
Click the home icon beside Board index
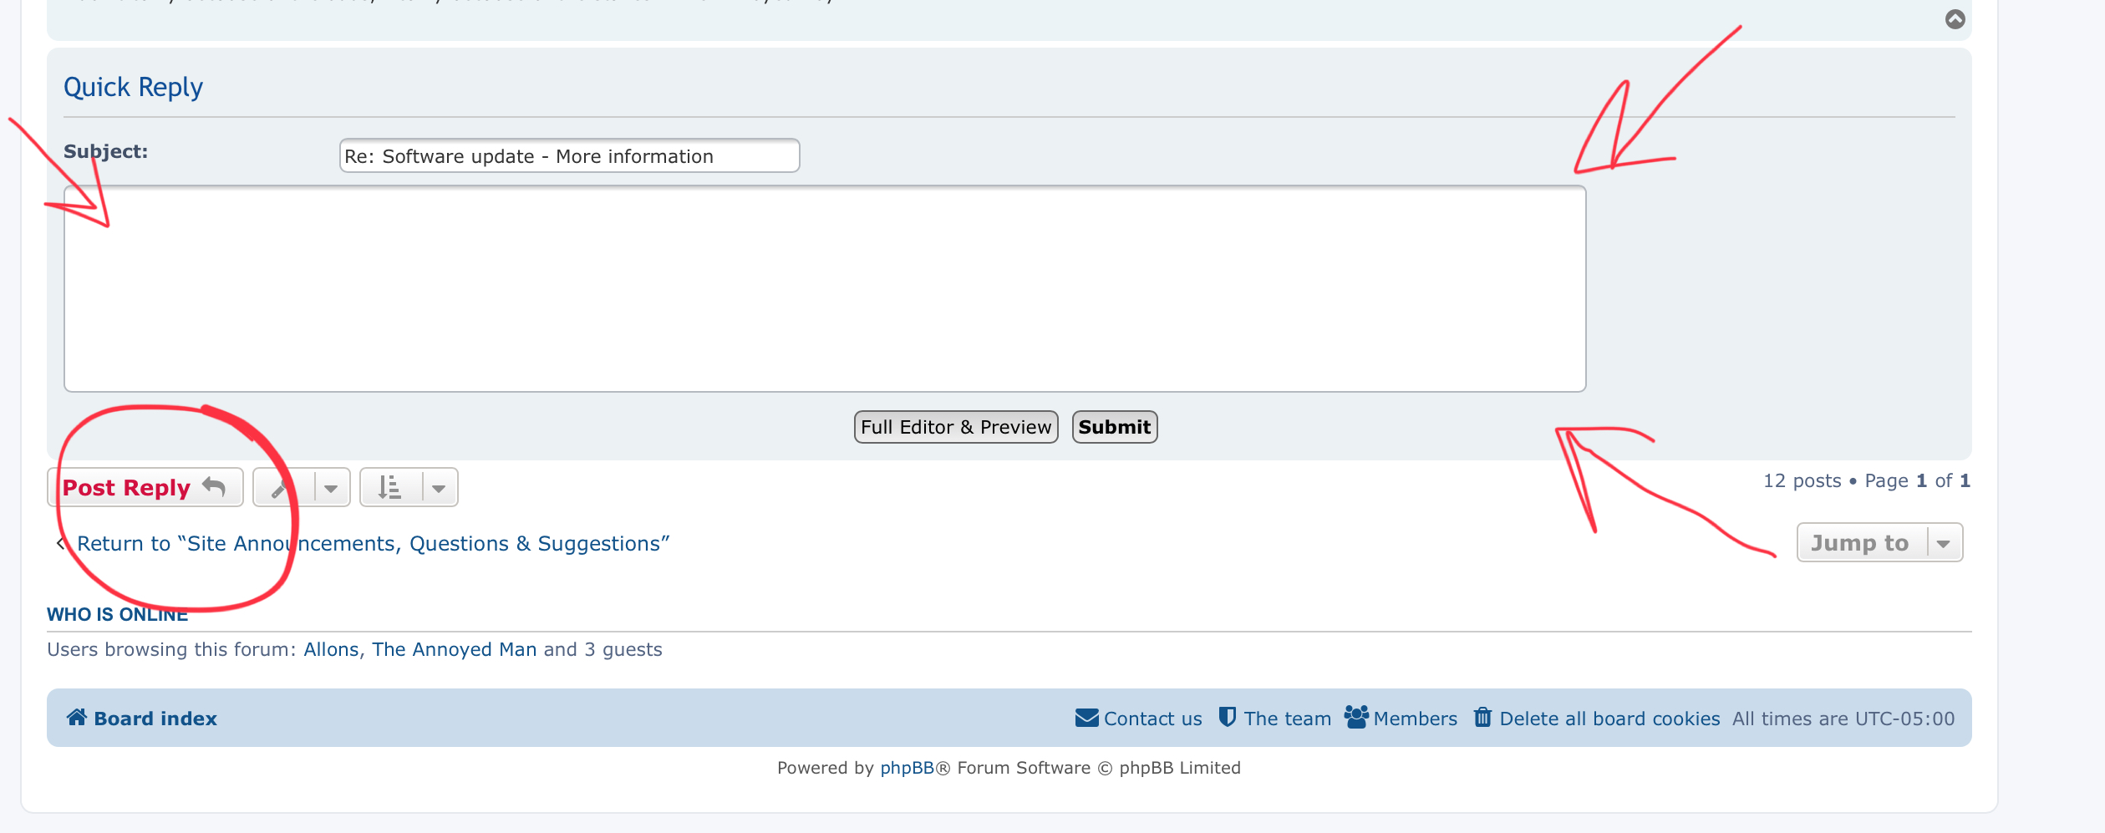pyautogui.click(x=77, y=718)
